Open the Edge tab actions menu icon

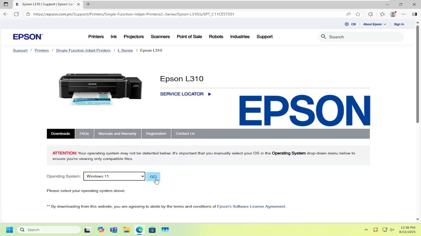click(x=6, y=4)
